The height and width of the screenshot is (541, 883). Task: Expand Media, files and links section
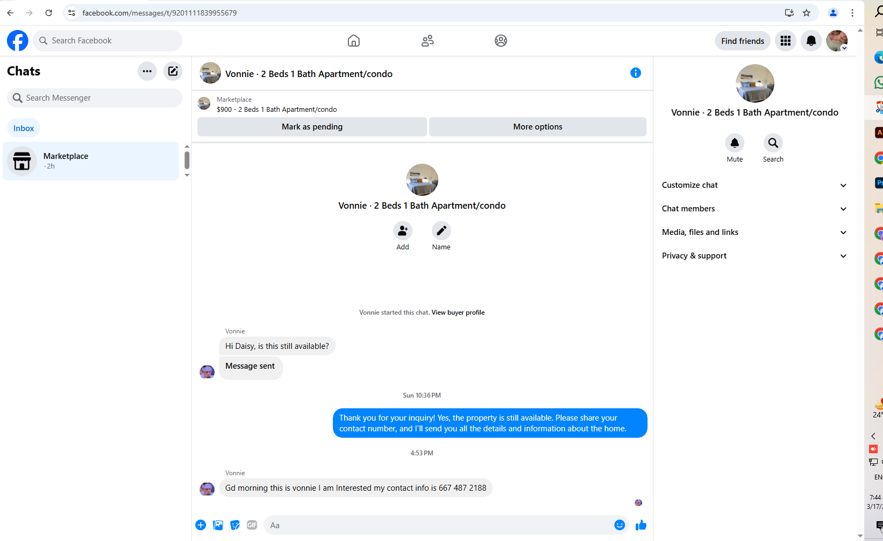[x=755, y=232]
